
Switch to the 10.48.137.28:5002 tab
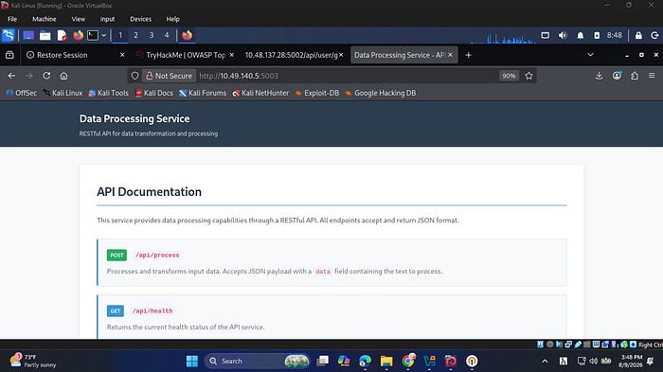pyautogui.click(x=292, y=55)
